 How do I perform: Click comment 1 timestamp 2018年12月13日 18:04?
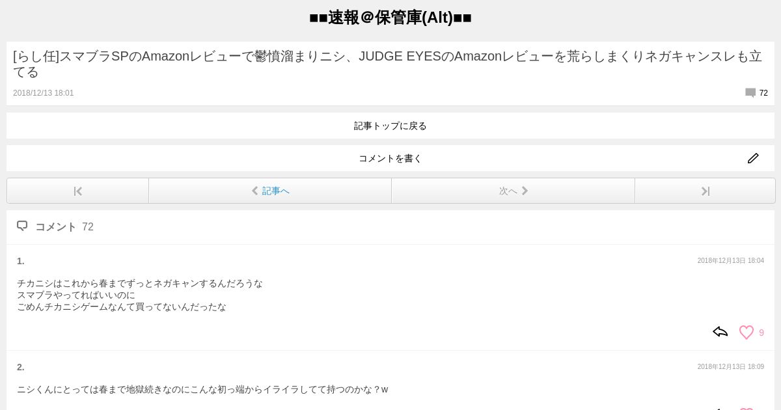tap(731, 260)
